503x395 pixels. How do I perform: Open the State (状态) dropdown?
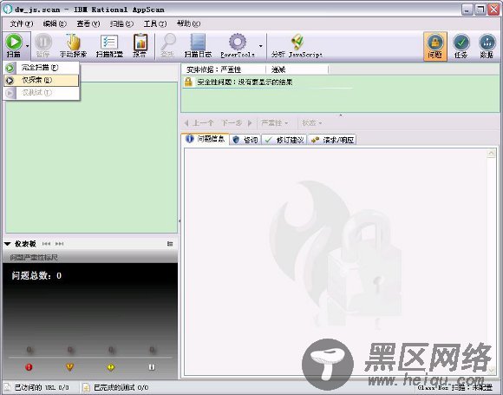(312, 123)
